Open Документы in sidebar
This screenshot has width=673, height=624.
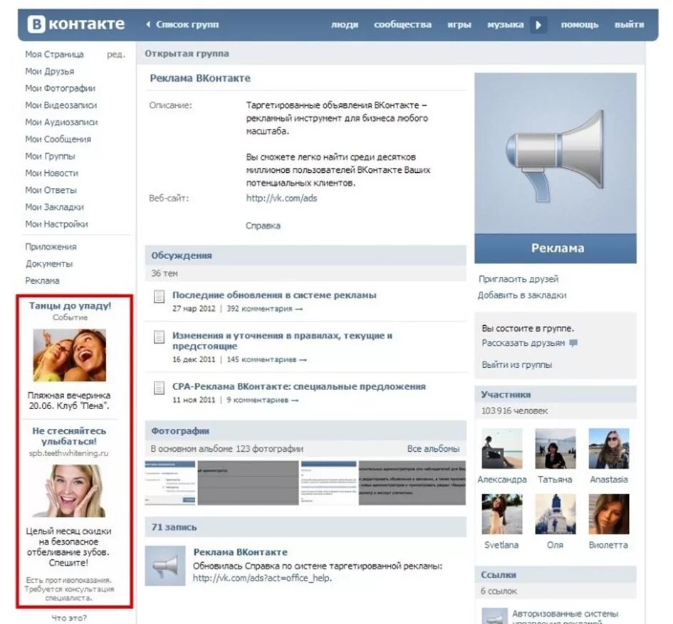49,264
